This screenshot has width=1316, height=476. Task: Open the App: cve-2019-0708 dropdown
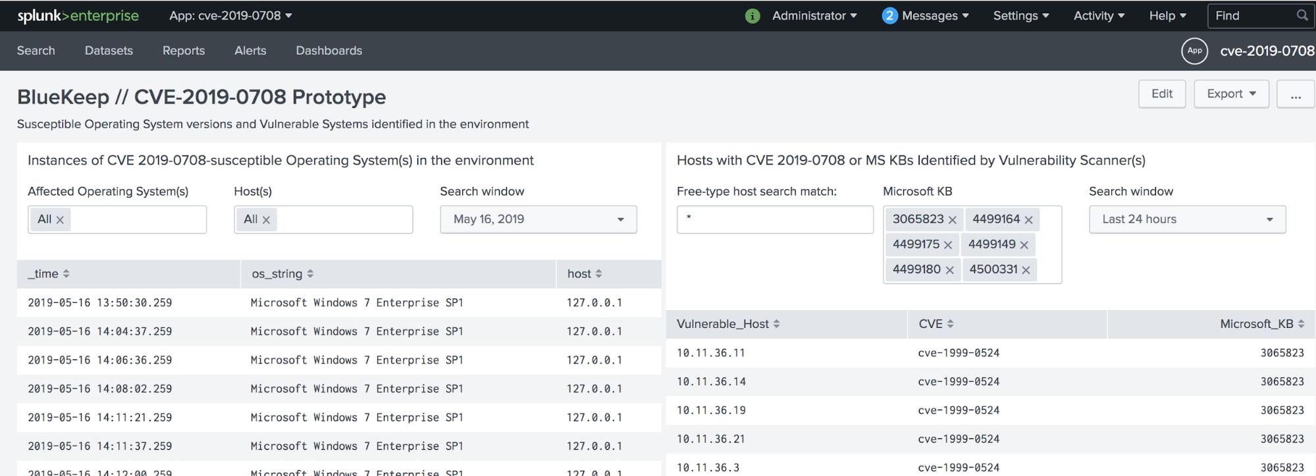click(x=230, y=16)
